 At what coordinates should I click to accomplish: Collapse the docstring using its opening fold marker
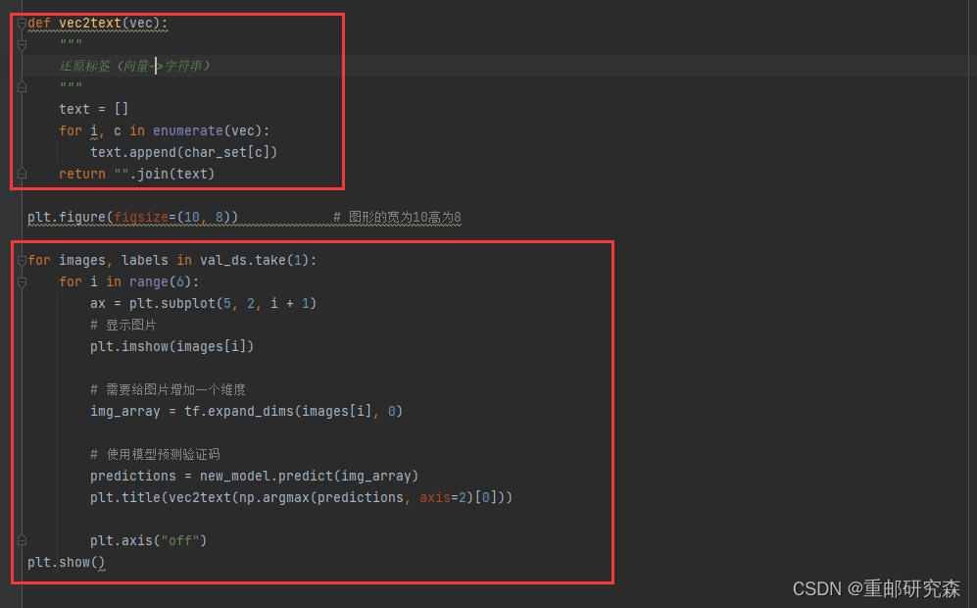click(22, 44)
